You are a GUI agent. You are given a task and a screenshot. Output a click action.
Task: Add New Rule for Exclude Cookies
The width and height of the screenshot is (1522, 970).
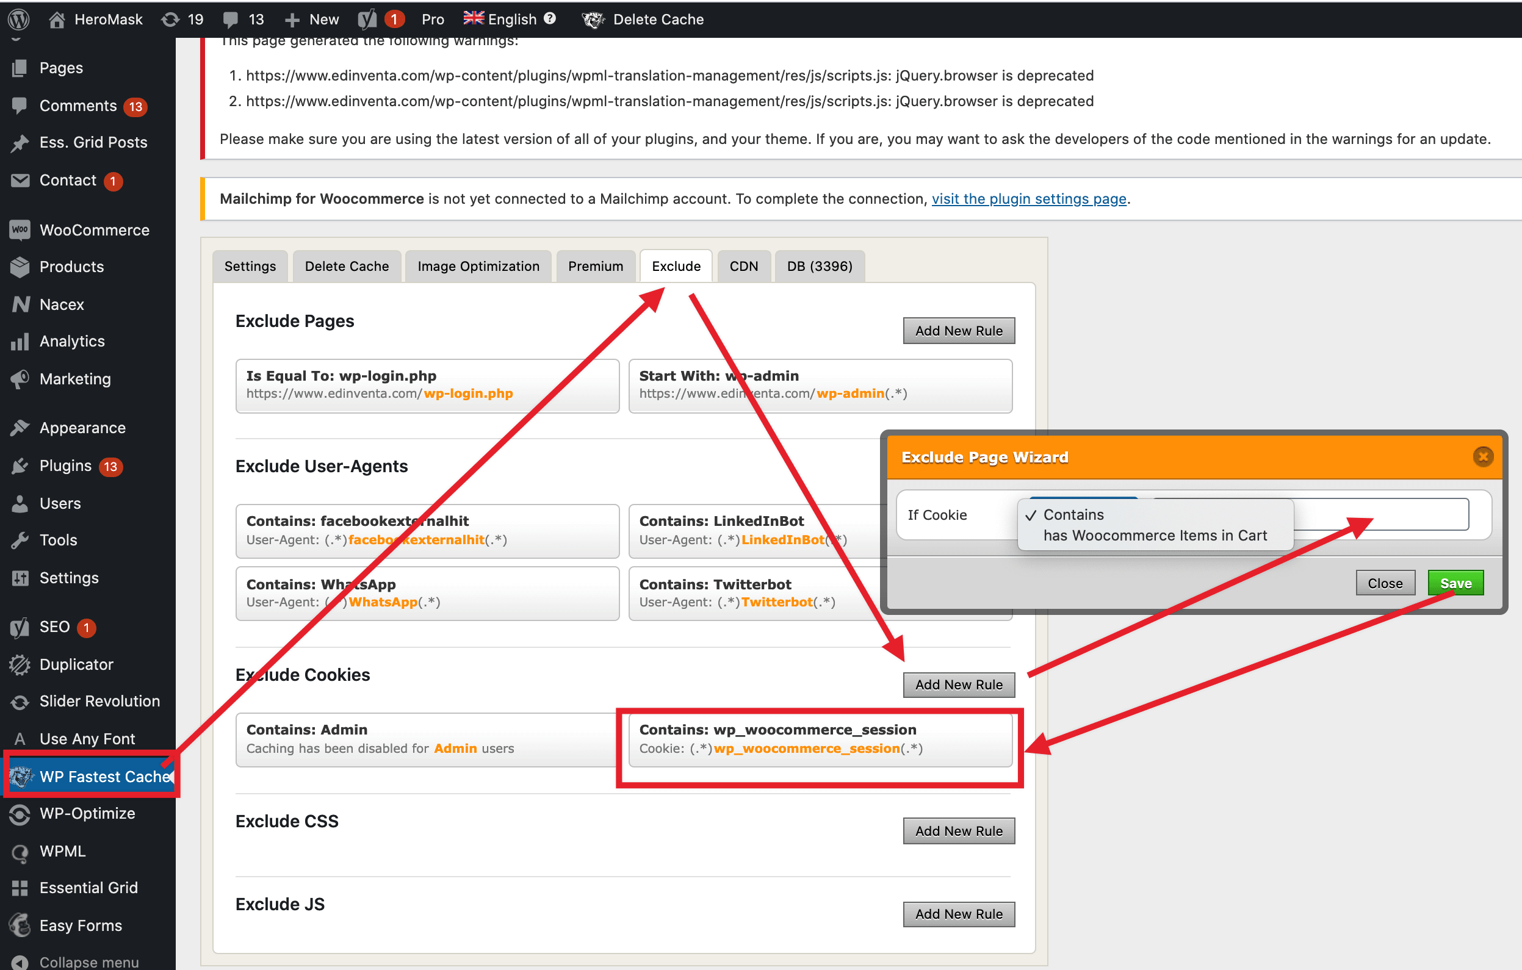coord(959,684)
